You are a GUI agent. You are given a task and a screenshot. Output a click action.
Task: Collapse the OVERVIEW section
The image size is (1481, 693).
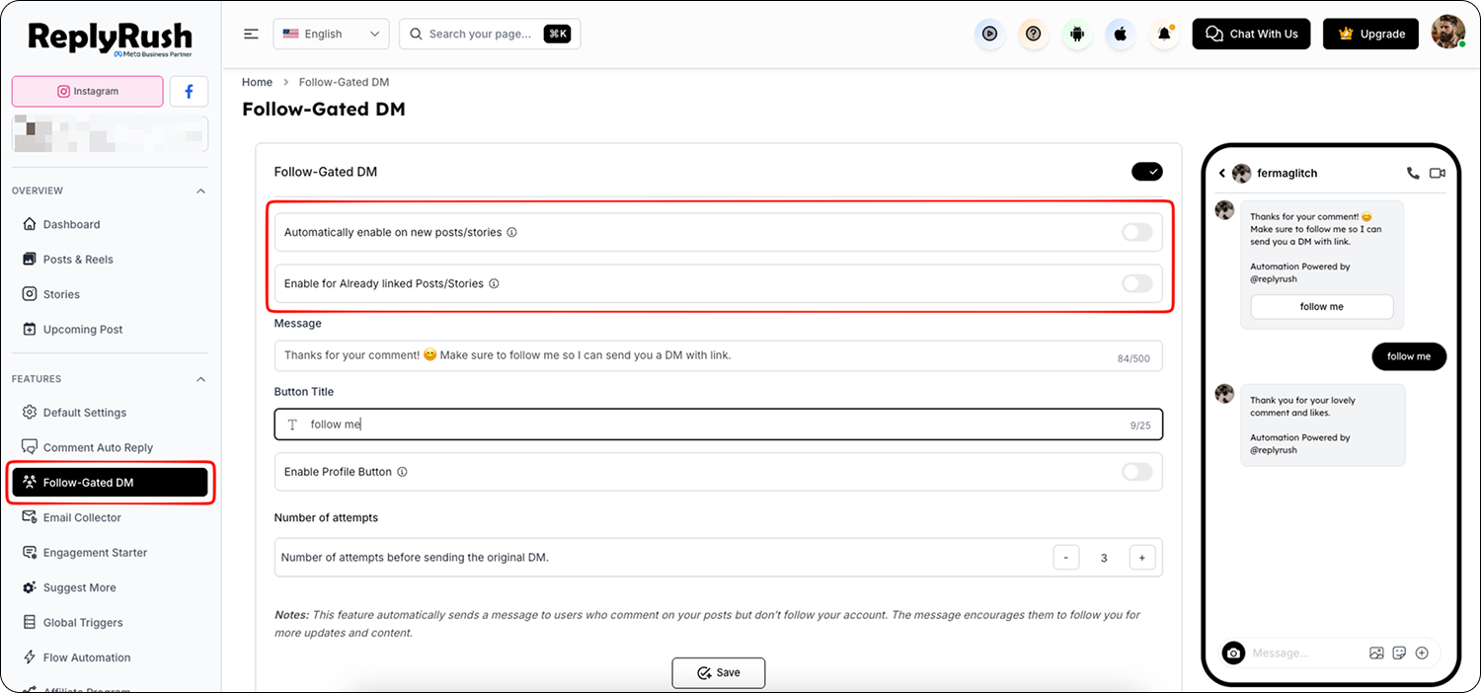(x=201, y=191)
